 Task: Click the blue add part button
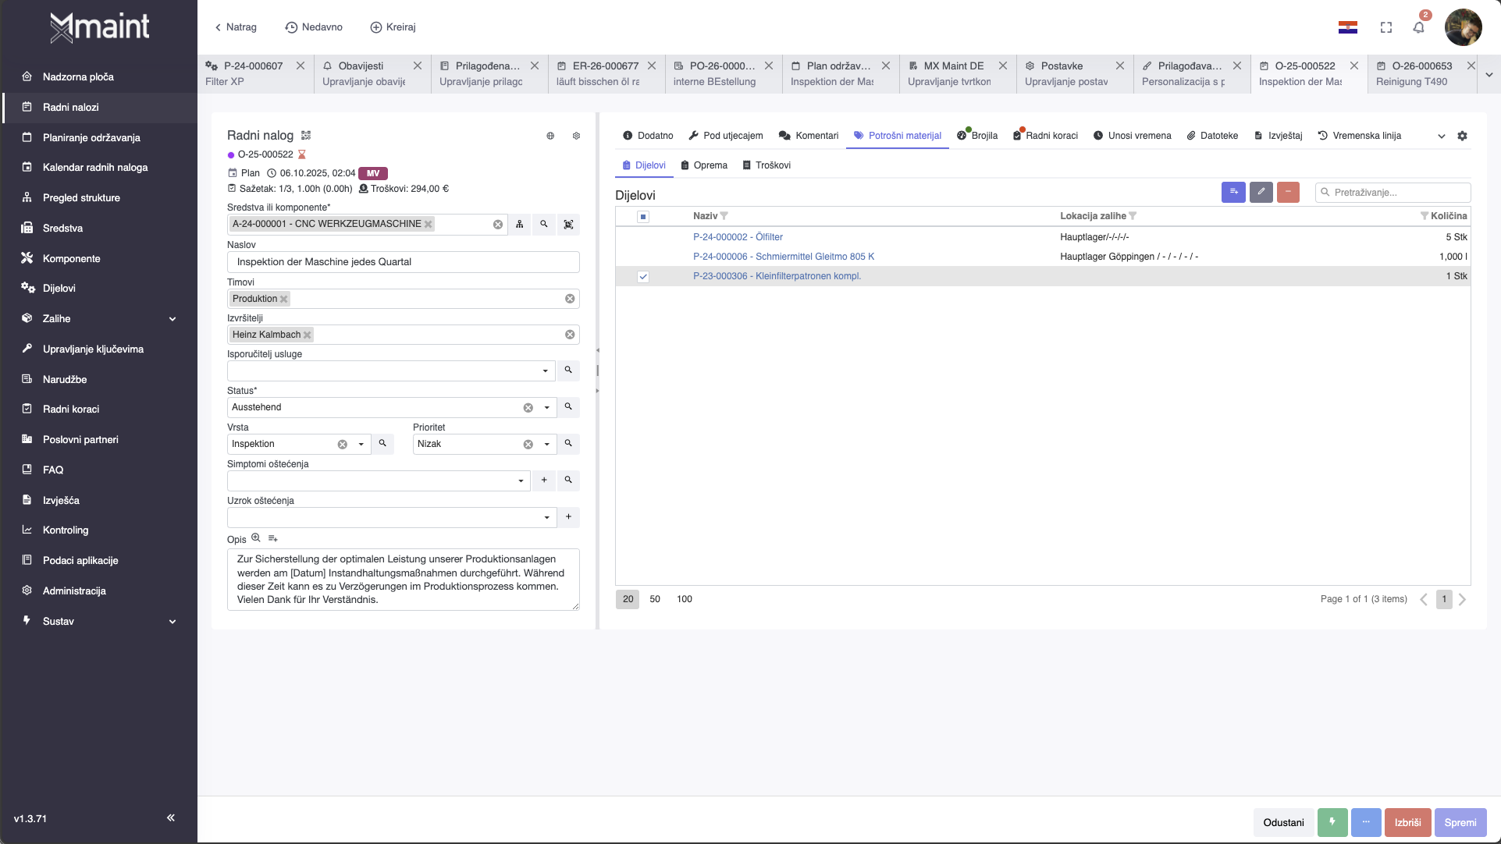click(x=1233, y=192)
